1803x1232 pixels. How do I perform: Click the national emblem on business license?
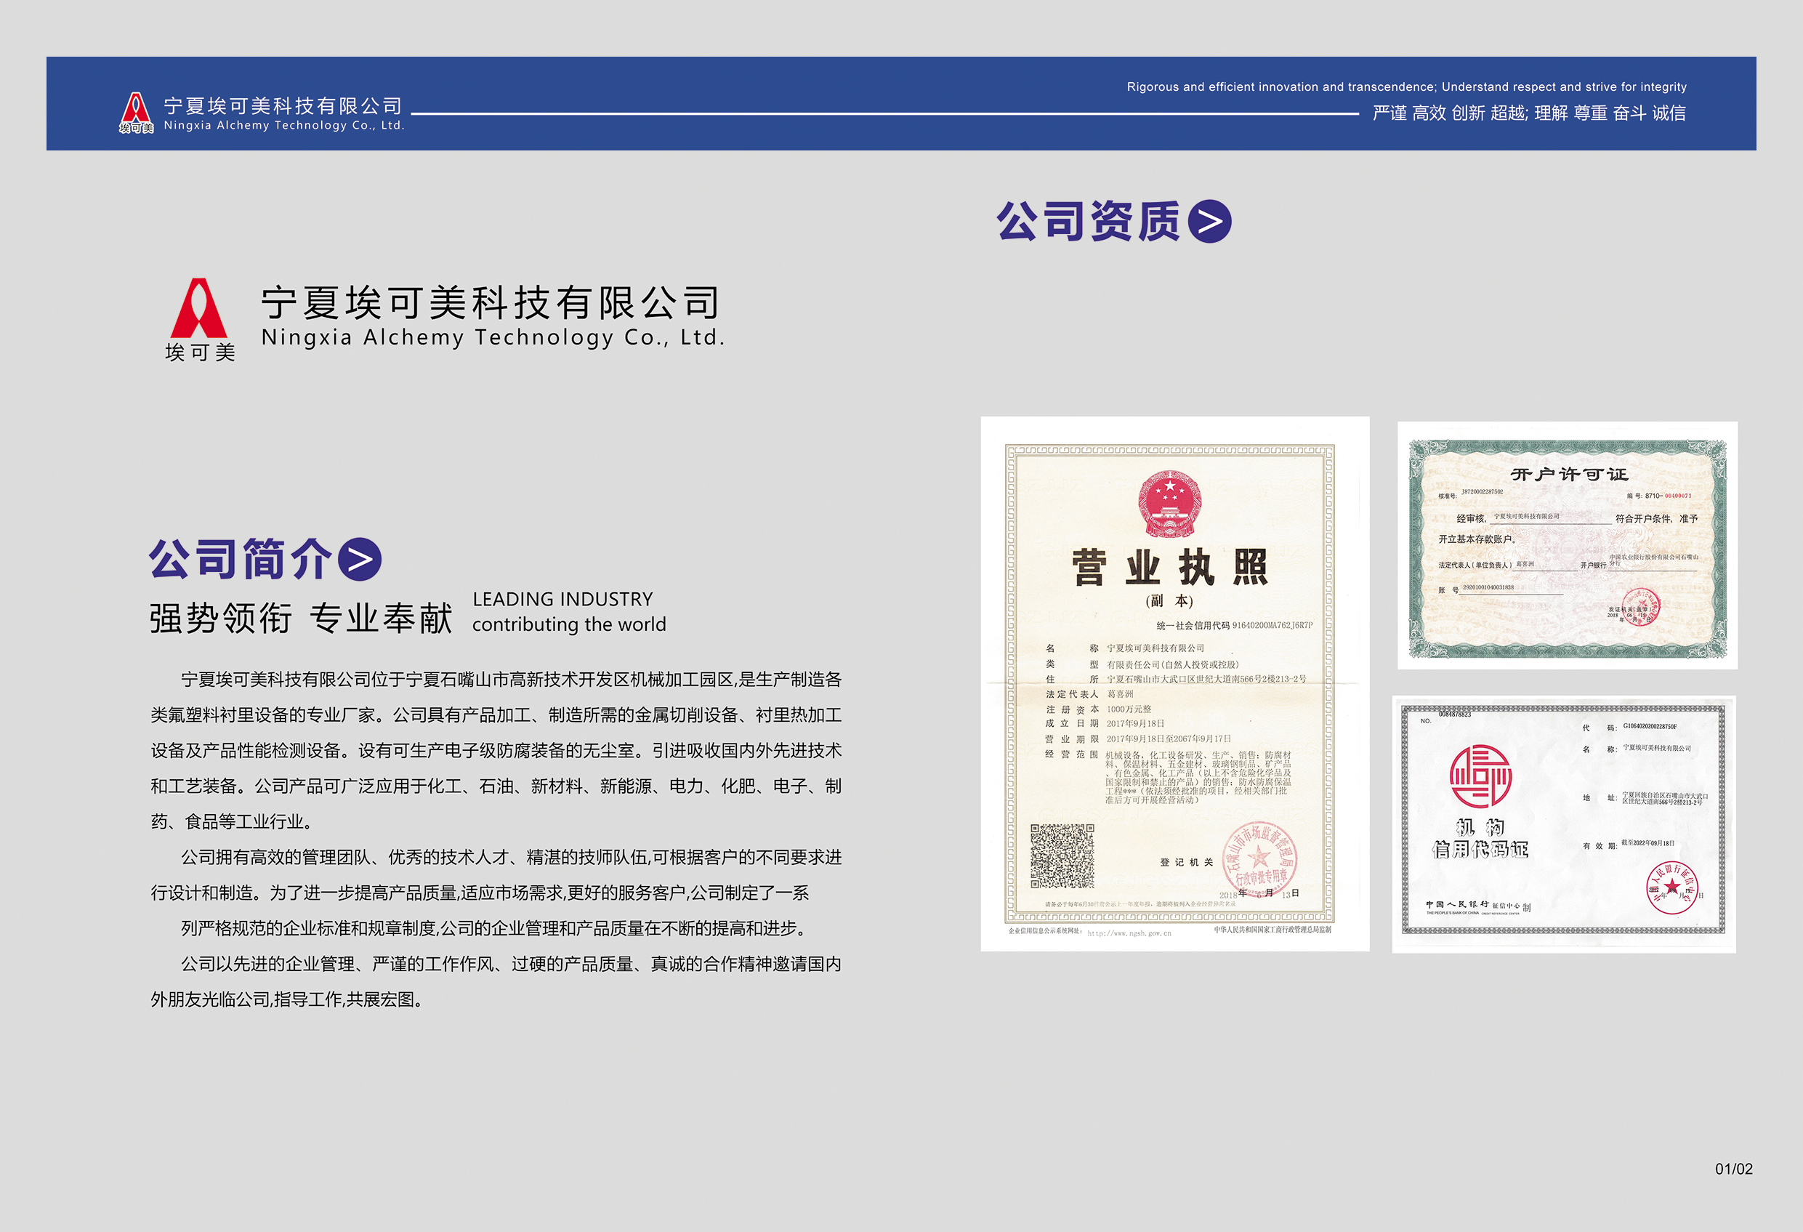coord(1170,504)
